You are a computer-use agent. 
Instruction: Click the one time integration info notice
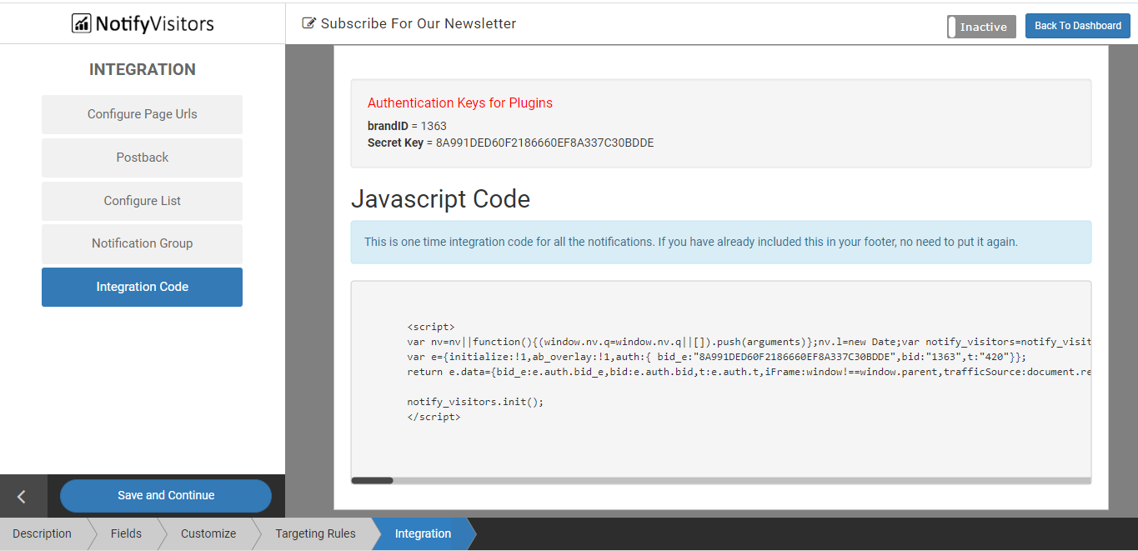pos(721,242)
